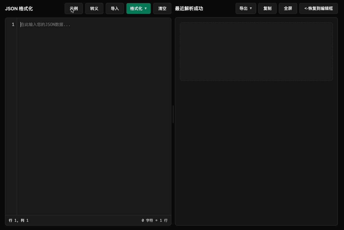
Task: Click the green 格式化 button to format JSON
Action: click(136, 8)
